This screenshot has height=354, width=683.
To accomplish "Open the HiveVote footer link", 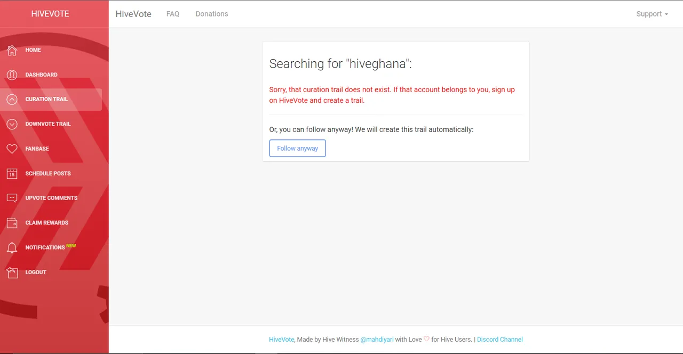I will pyautogui.click(x=281, y=339).
